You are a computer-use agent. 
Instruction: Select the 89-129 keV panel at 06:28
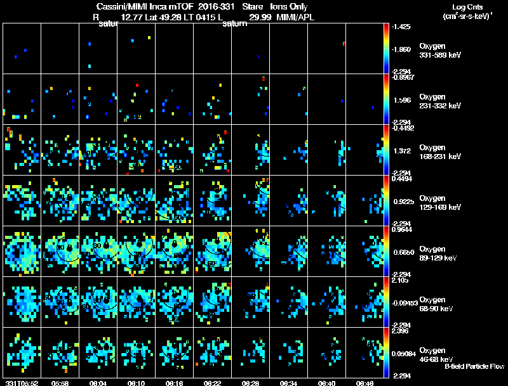tap(250, 252)
